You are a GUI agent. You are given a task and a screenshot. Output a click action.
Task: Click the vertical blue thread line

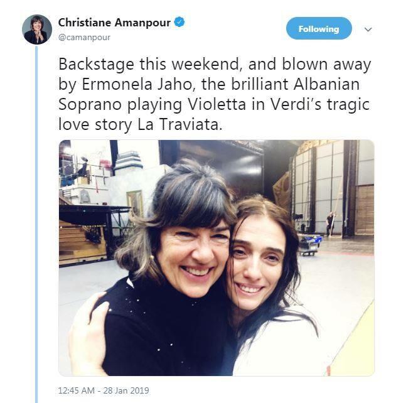(x=36, y=223)
